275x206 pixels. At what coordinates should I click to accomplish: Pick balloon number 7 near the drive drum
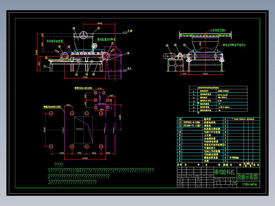112,44
